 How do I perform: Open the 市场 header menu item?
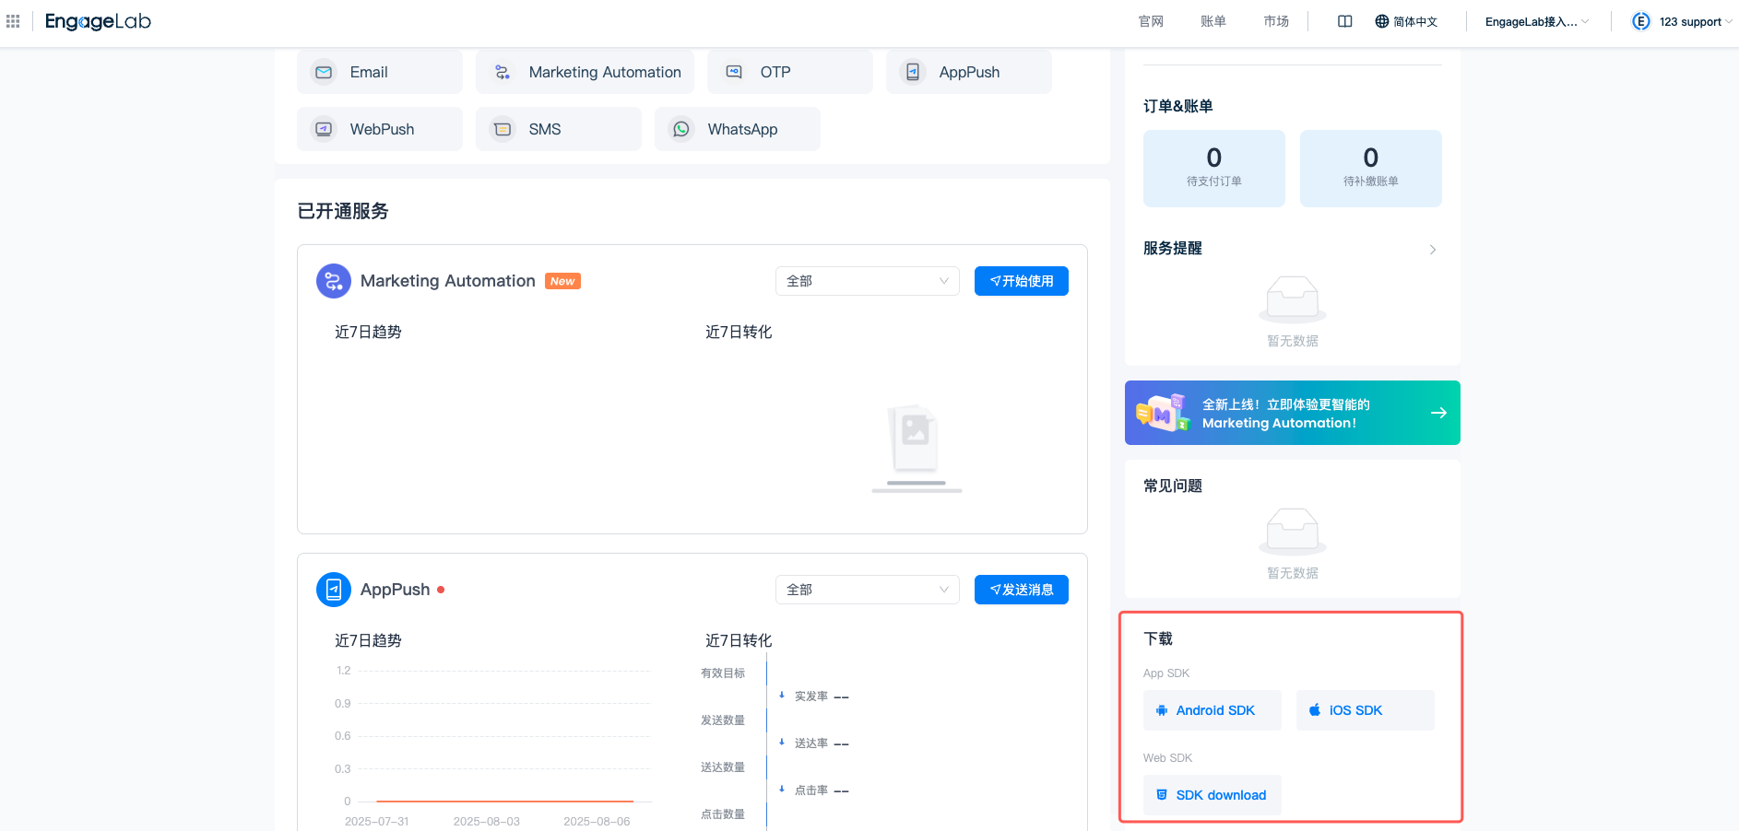1276,21
